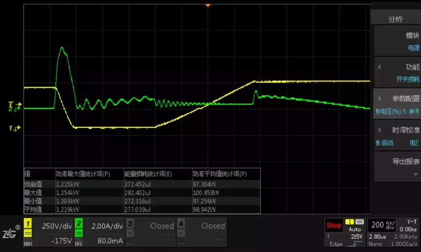
Task: Click the 开关损耗 function value text
Action: (408, 79)
